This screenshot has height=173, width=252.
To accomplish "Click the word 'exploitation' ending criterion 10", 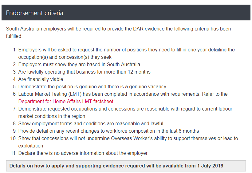I will [x=31, y=146].
